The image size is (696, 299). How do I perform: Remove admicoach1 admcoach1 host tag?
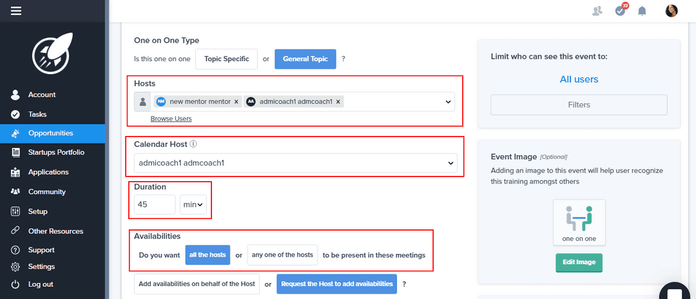pos(338,102)
